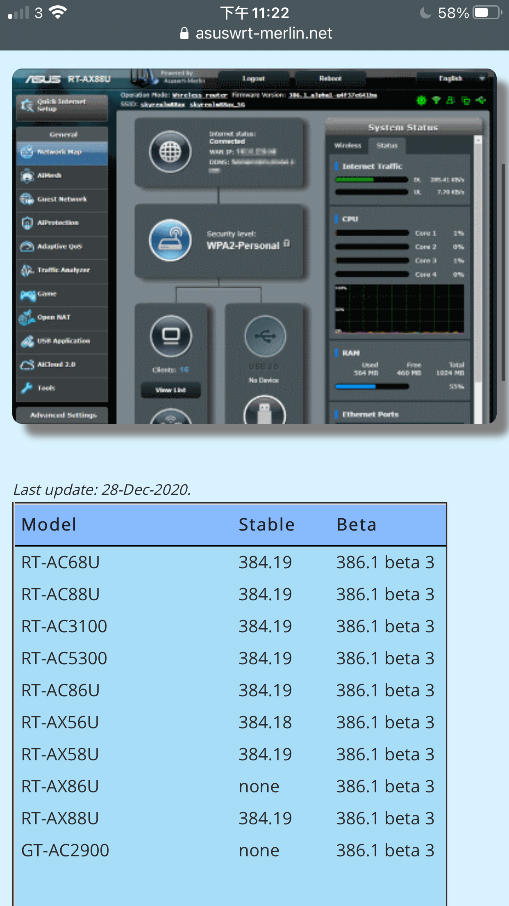Click the AiCloud 2.0 sidebar icon
The image size is (509, 906).
point(27,364)
